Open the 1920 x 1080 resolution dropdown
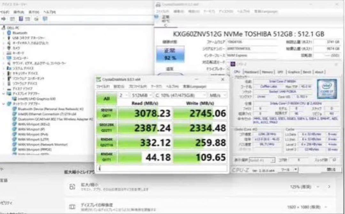Viewport: 345px width, 214px height. [x=307, y=207]
